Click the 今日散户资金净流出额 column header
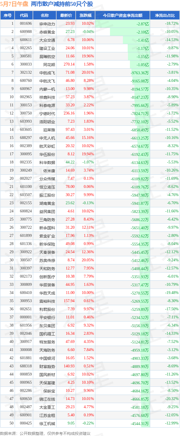 tap(122, 15)
